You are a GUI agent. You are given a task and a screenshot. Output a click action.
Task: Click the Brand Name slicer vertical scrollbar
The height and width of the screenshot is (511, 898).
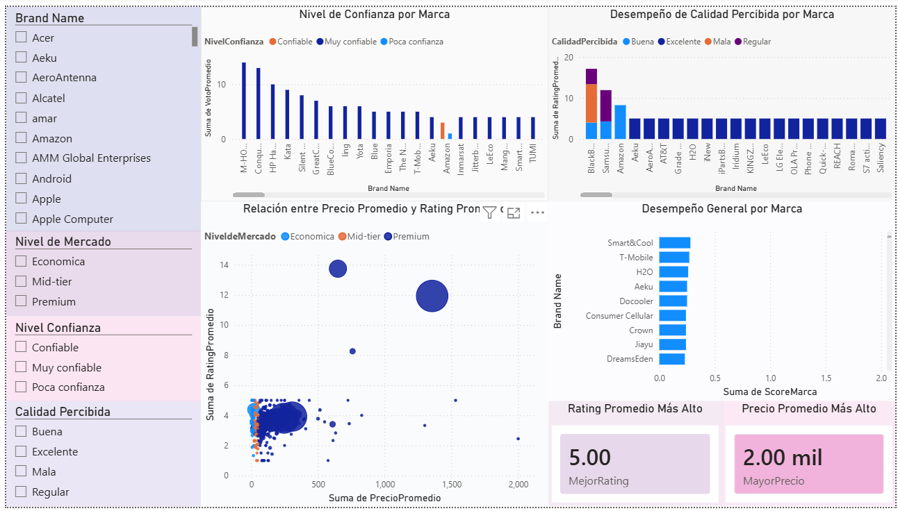195,36
